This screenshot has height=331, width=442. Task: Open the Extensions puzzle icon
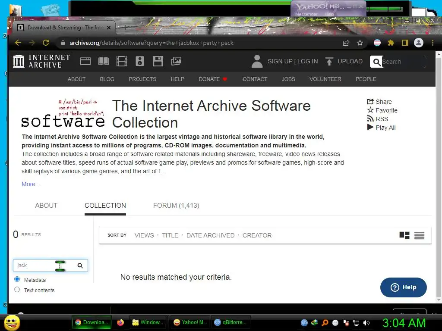(x=391, y=43)
